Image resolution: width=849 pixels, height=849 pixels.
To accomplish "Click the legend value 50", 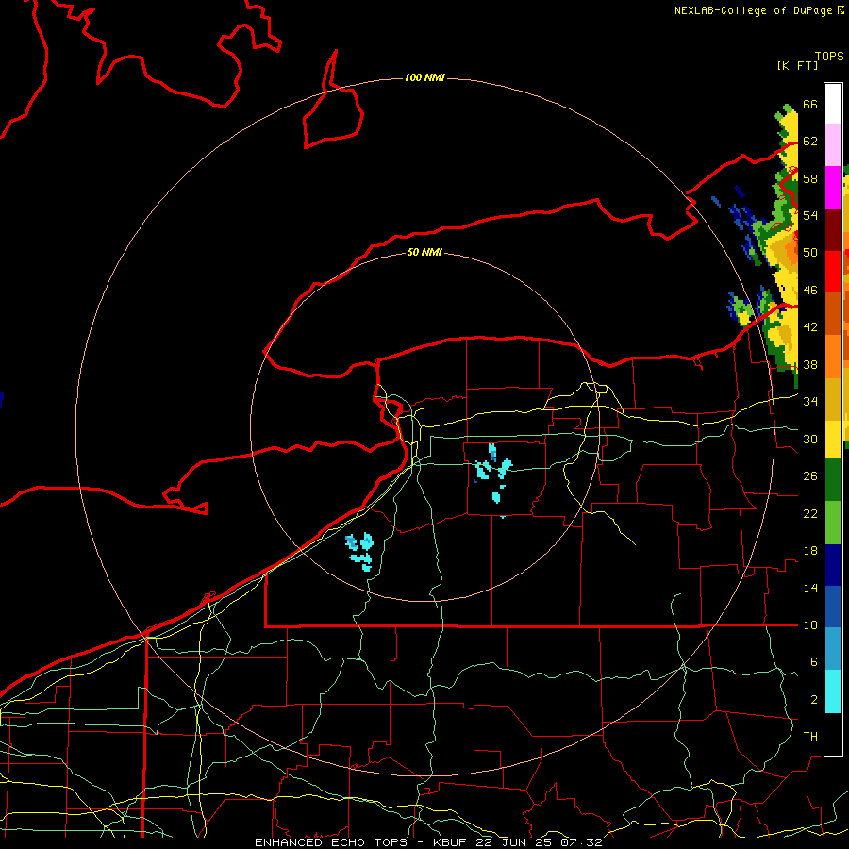I will (810, 252).
